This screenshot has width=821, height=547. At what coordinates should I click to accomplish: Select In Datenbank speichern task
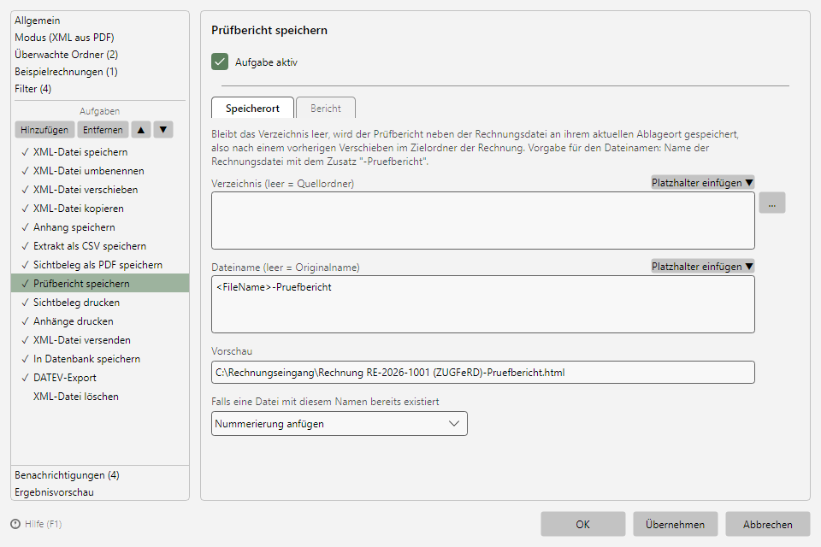click(100, 359)
